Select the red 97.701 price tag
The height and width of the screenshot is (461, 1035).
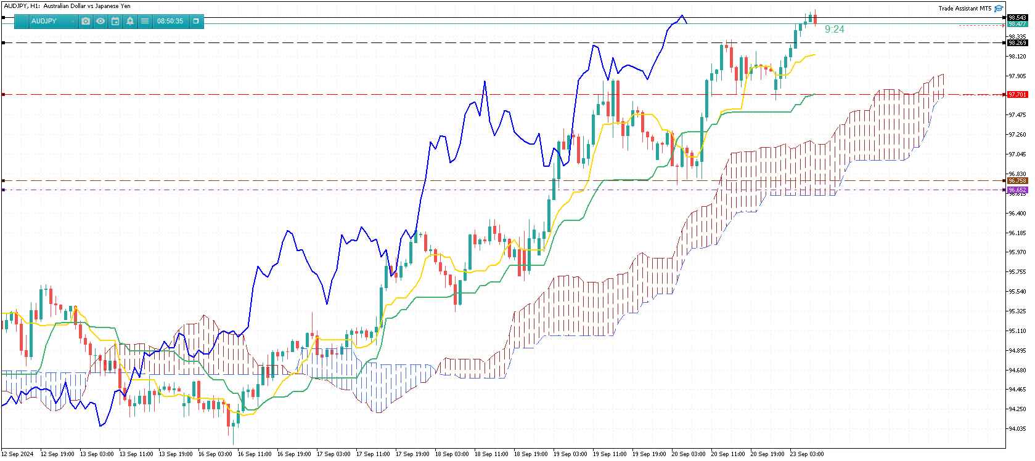(x=1017, y=95)
